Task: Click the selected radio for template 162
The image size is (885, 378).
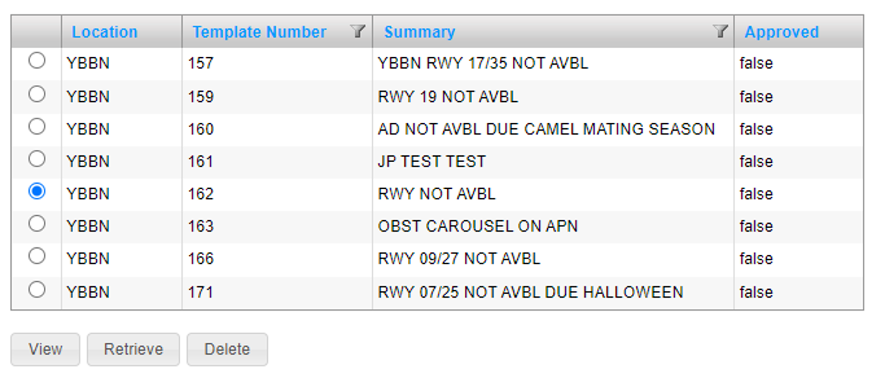Action: [37, 191]
